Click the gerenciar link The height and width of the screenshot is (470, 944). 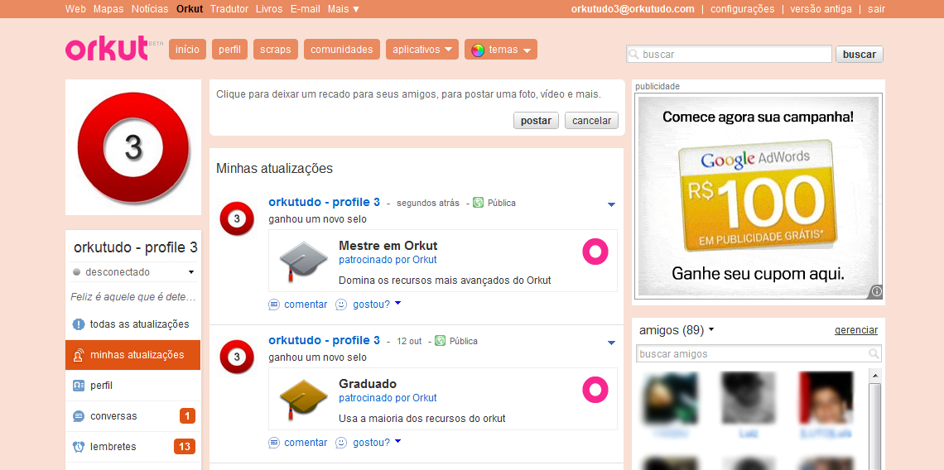(856, 330)
